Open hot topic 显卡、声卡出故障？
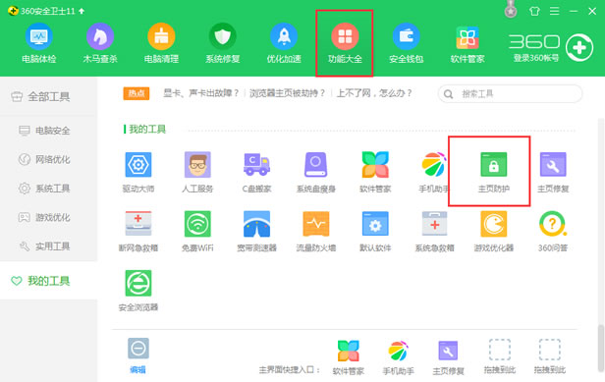 point(201,93)
